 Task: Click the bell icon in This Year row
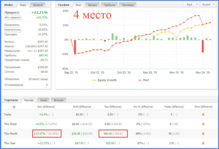(x=203, y=143)
